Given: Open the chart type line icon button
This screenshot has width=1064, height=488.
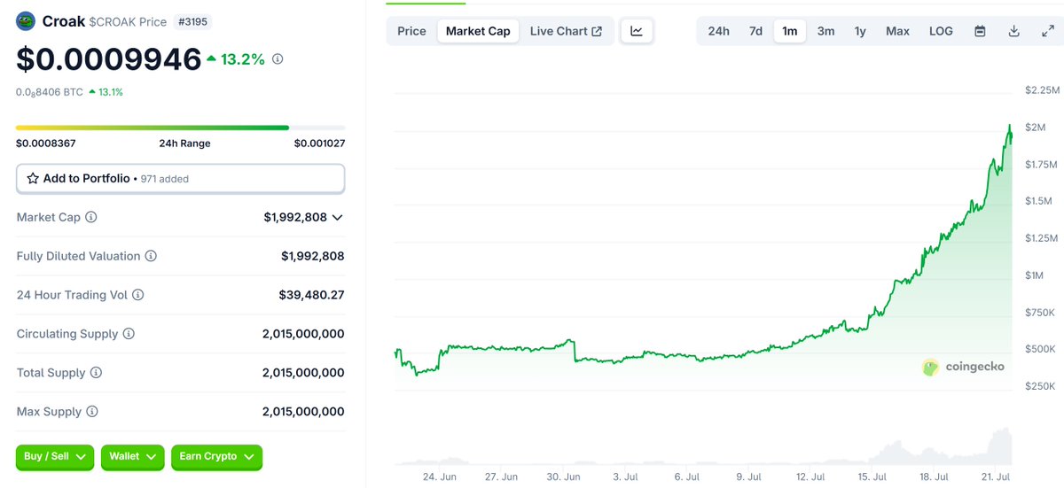Looking at the screenshot, I should click(637, 31).
